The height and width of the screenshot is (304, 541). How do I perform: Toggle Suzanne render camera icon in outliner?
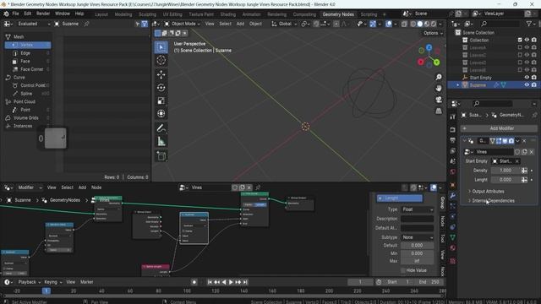pos(533,84)
